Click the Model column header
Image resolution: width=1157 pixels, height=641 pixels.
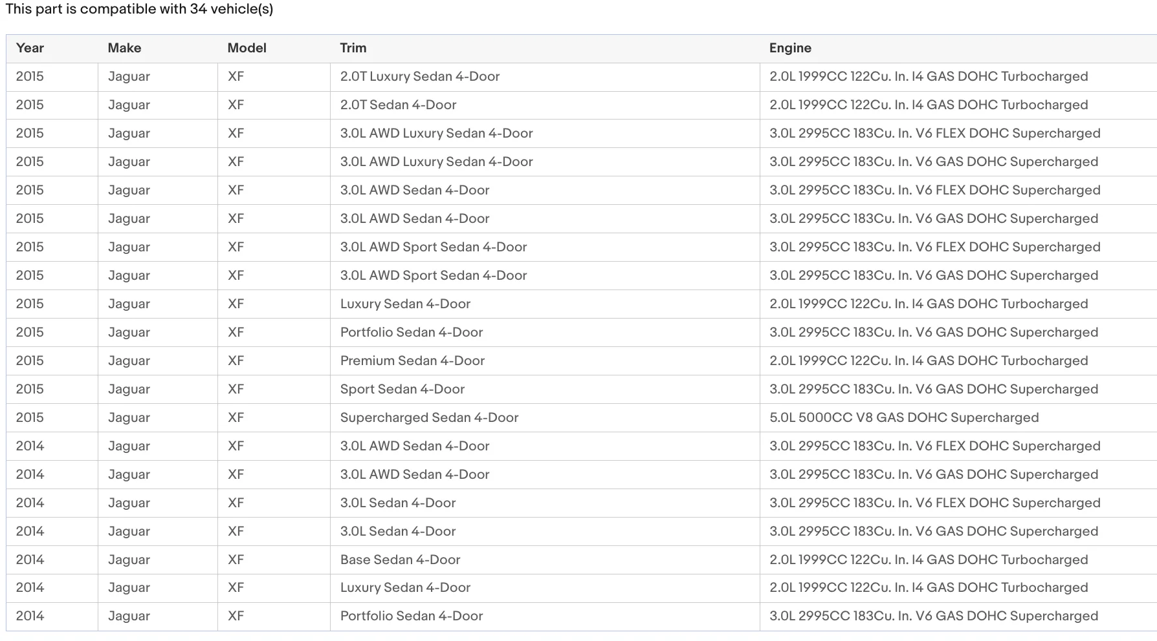tap(247, 48)
